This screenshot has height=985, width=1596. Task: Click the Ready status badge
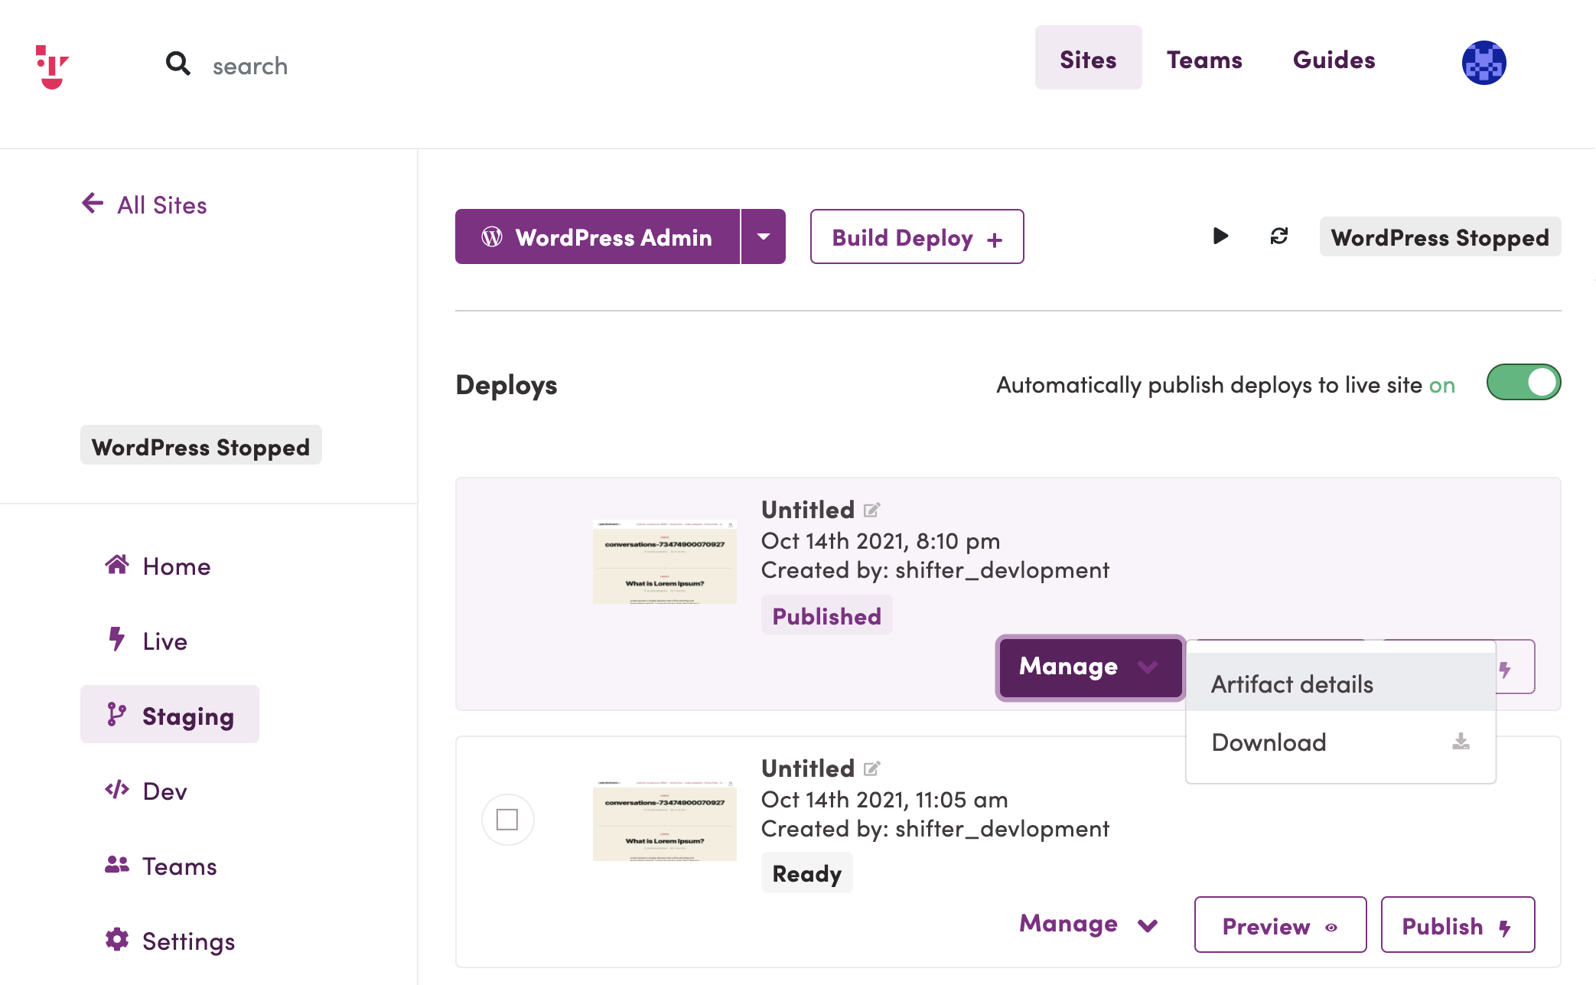pos(806,873)
